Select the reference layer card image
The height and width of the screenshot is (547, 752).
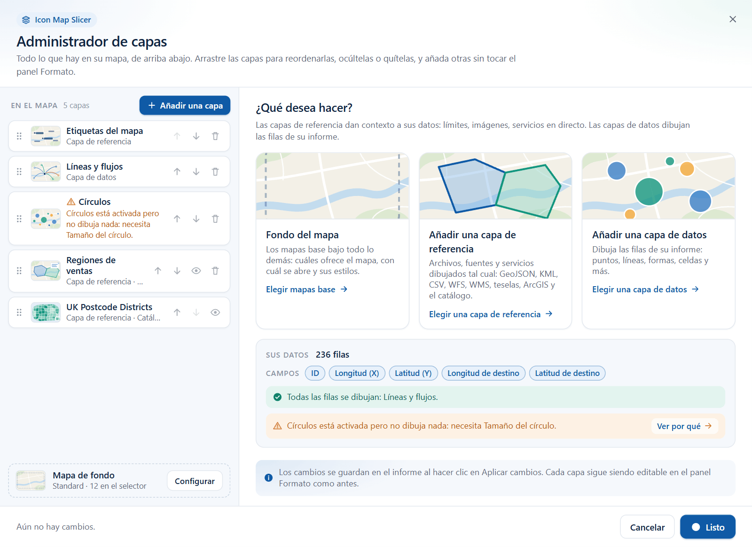pyautogui.click(x=495, y=186)
